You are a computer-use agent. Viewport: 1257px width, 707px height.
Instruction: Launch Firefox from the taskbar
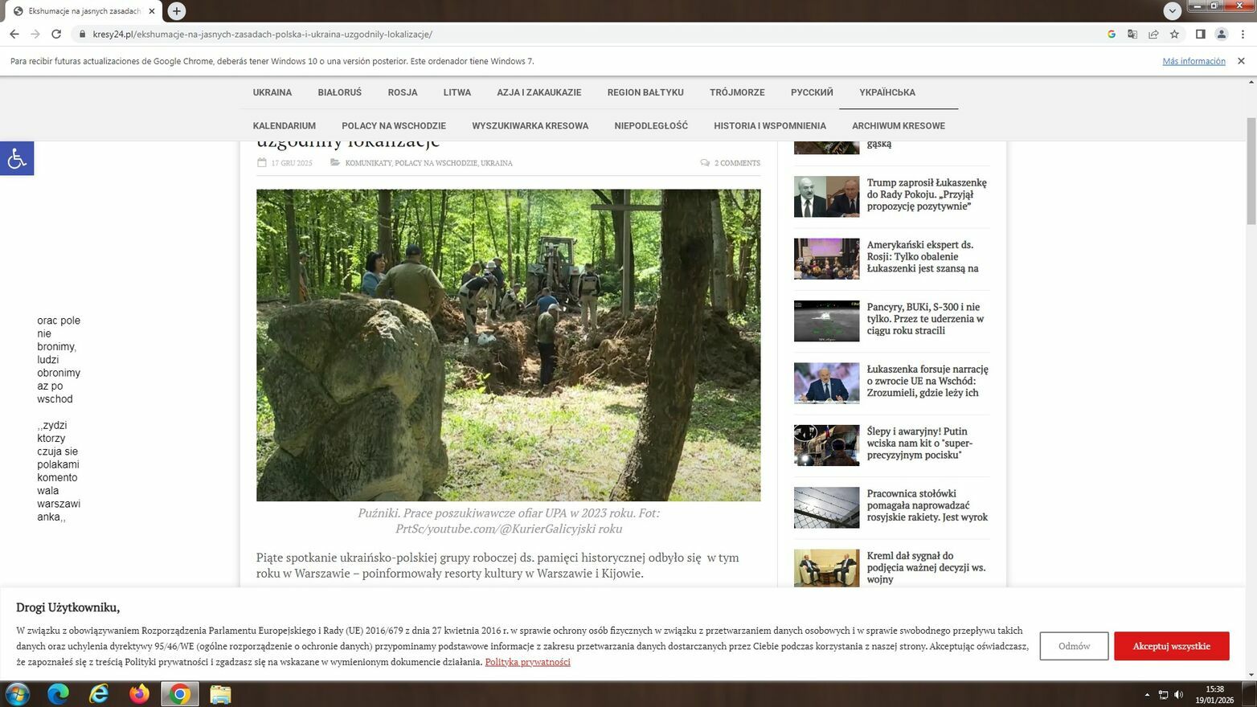(139, 693)
